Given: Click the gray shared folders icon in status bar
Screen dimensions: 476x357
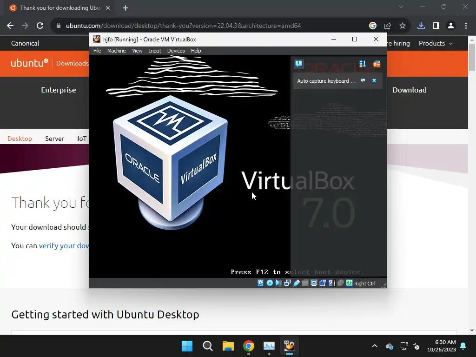Looking at the screenshot, I should pos(305,283).
